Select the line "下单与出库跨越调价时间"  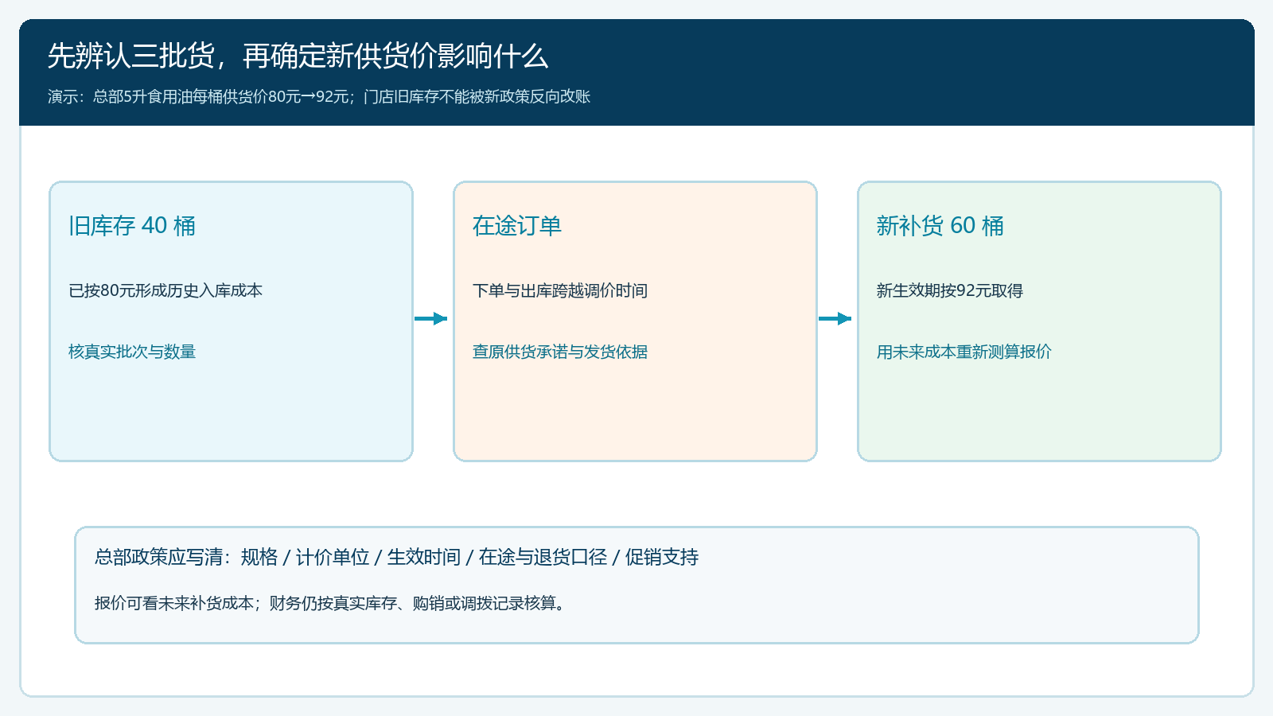(560, 290)
